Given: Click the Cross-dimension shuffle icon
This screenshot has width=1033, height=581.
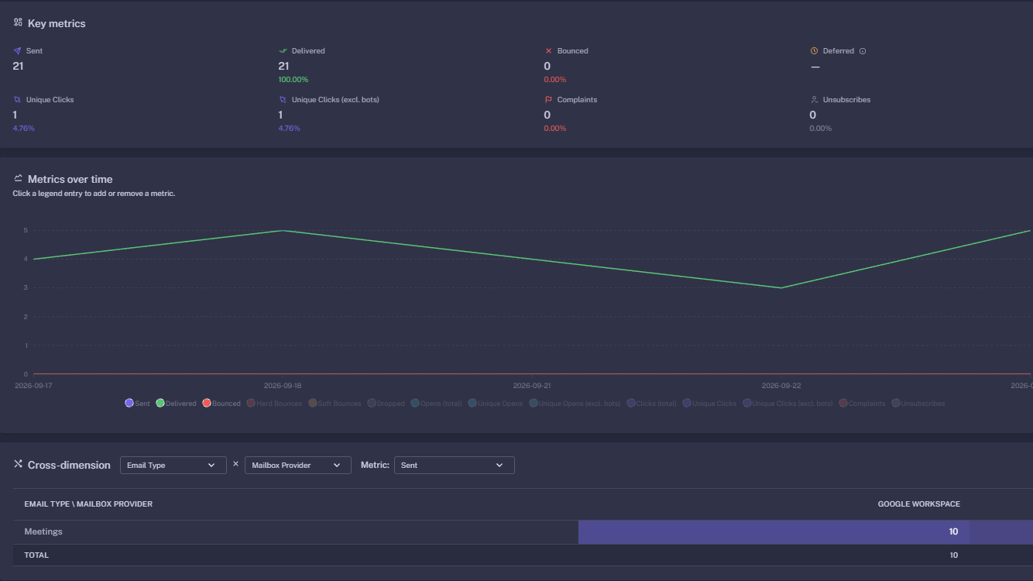Looking at the screenshot, I should [x=18, y=464].
